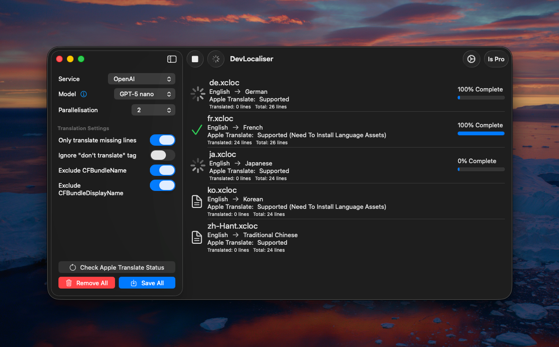
Task: Open settings via the gear icon
Action: click(471, 58)
